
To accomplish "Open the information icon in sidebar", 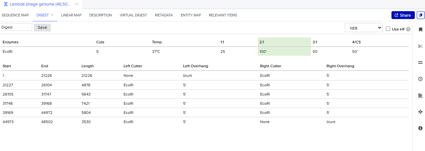I will (420, 128).
